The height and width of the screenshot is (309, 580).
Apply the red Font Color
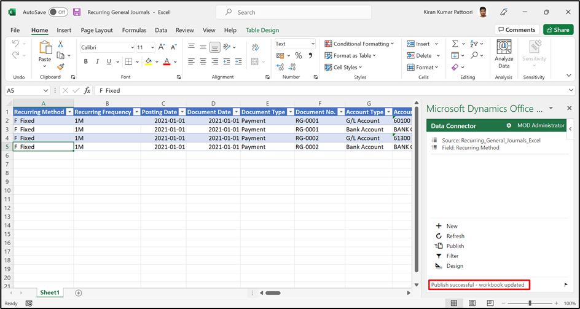(167, 61)
